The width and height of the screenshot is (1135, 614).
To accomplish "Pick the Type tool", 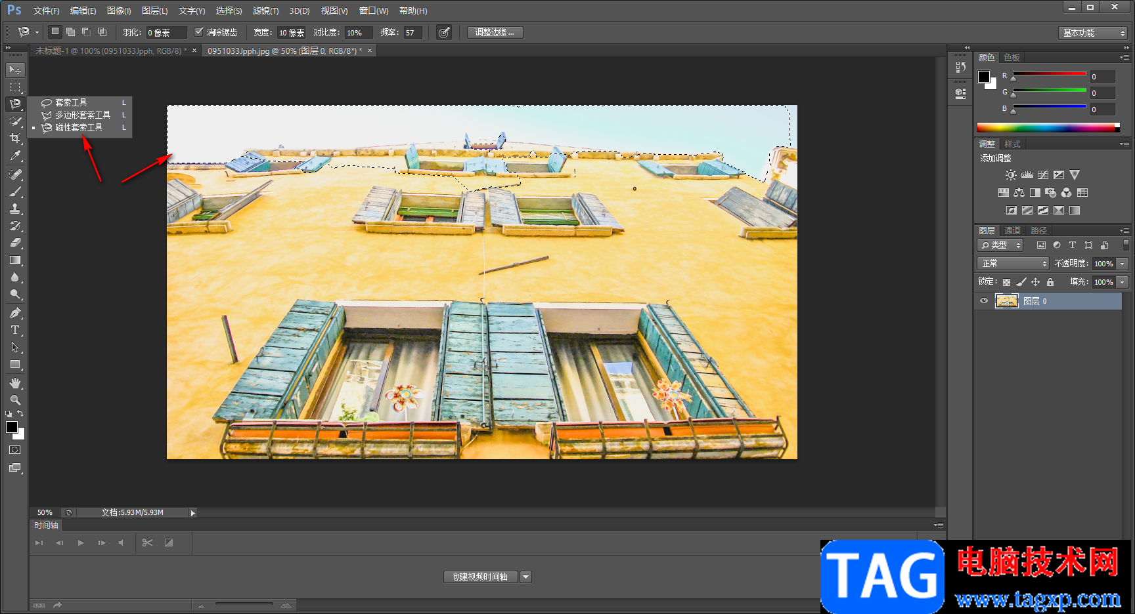I will (14, 330).
